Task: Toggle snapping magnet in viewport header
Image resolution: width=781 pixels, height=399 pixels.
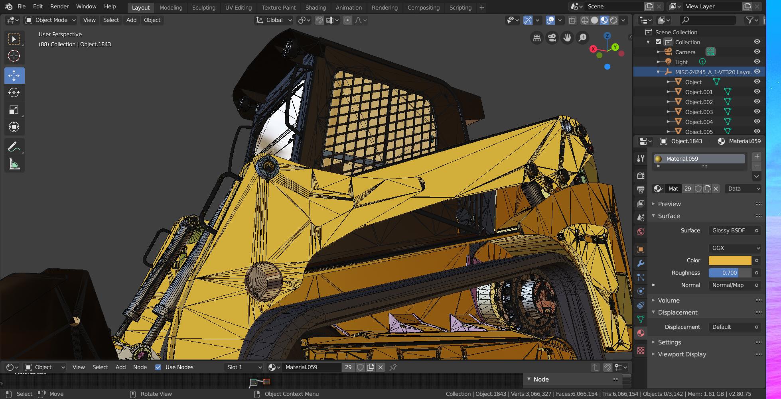Action: [319, 20]
